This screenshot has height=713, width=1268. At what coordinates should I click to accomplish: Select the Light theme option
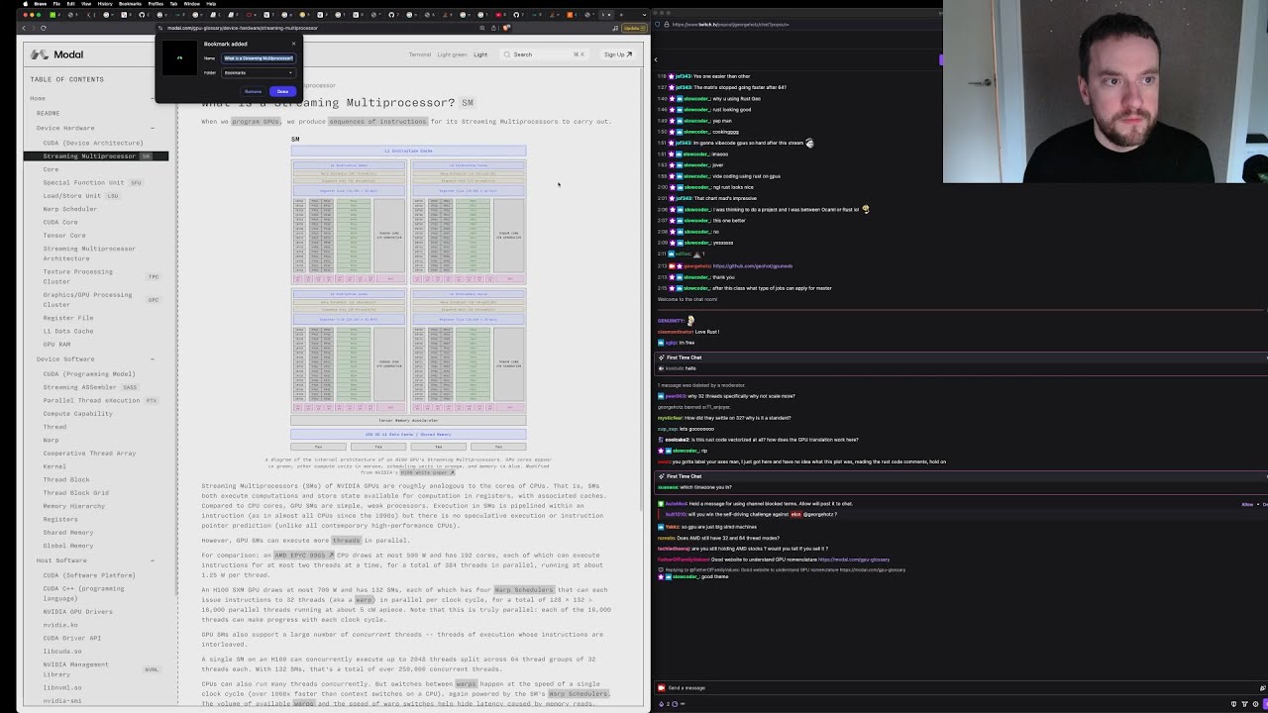[480, 54]
